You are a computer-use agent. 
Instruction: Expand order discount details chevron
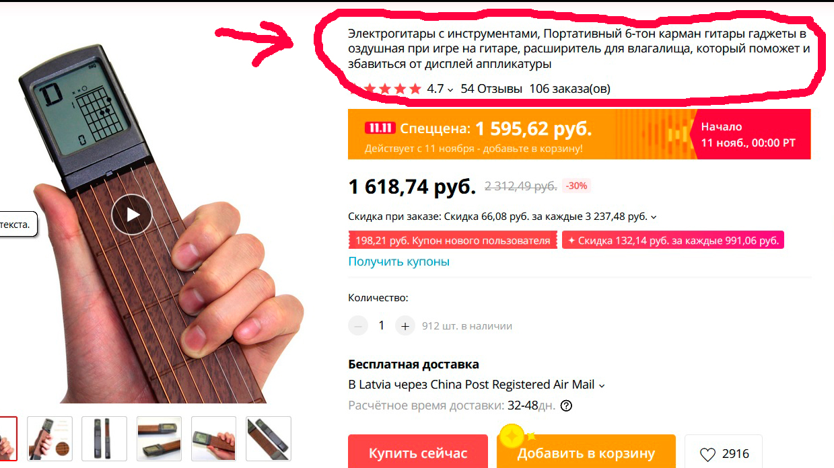tap(654, 217)
